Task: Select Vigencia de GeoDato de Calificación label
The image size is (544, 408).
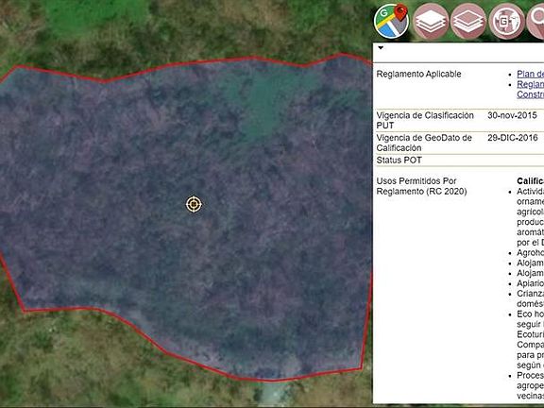Action: [424, 143]
